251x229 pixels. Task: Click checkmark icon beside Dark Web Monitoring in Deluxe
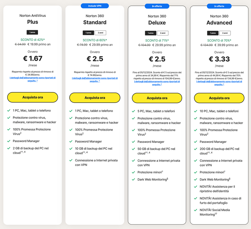133,179
